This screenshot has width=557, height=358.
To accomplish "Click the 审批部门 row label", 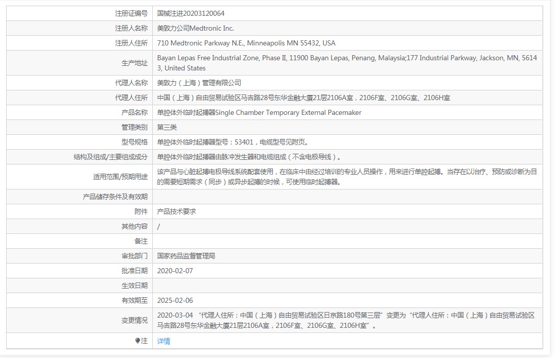I will coord(134,256).
